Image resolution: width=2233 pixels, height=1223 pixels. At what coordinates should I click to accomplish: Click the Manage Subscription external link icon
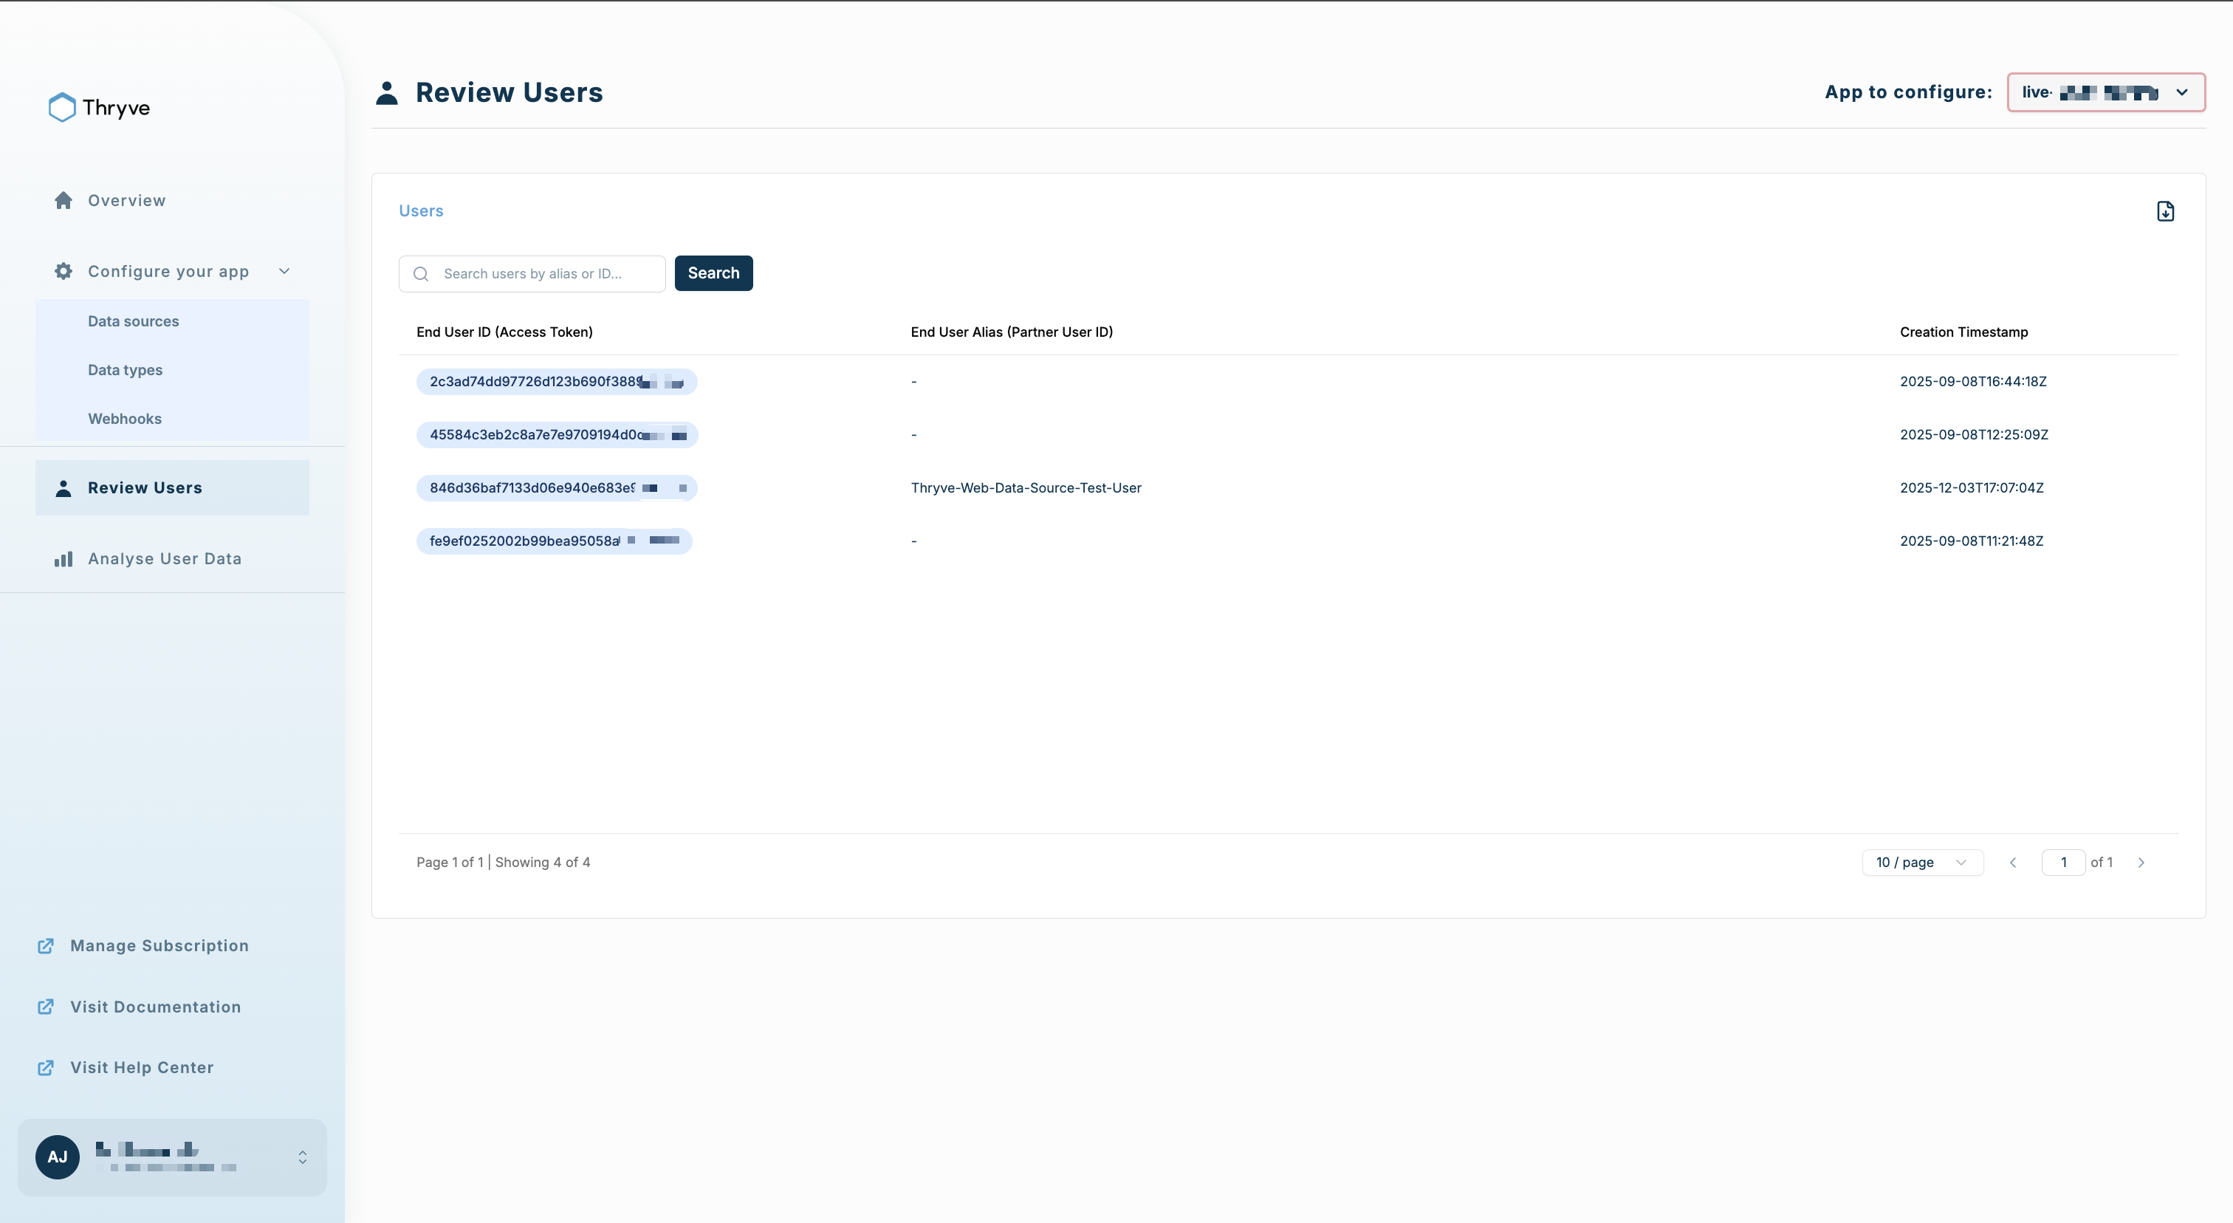coord(46,945)
